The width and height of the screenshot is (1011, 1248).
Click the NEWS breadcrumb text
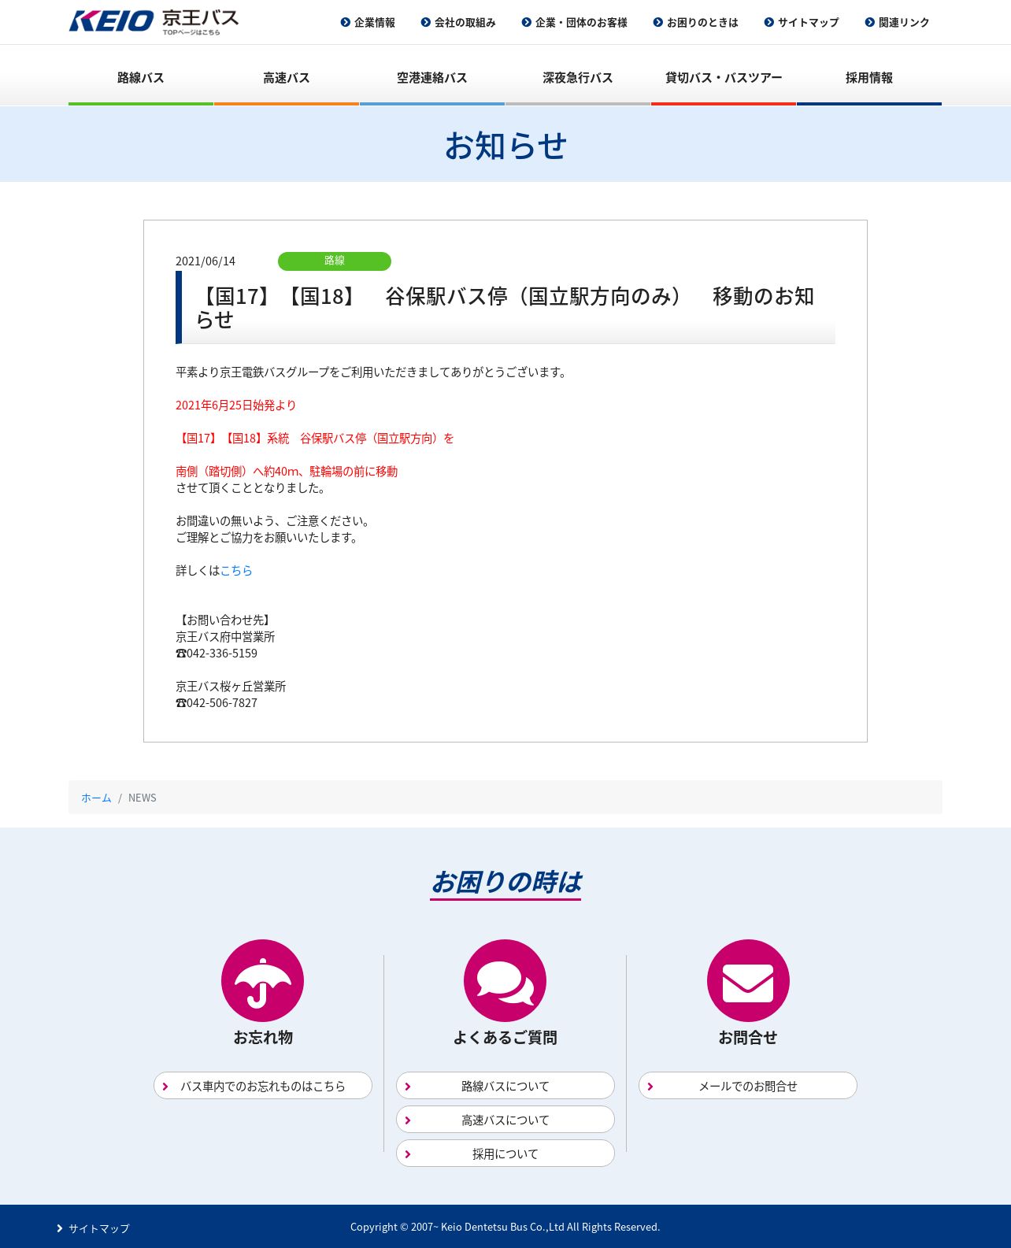pos(143,798)
